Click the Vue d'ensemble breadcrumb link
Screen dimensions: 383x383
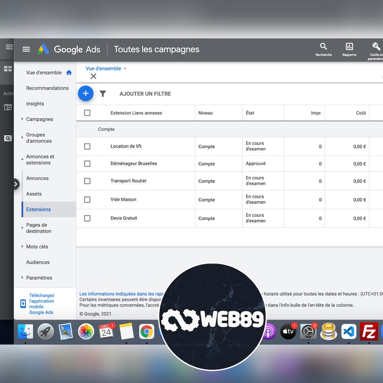coord(103,69)
